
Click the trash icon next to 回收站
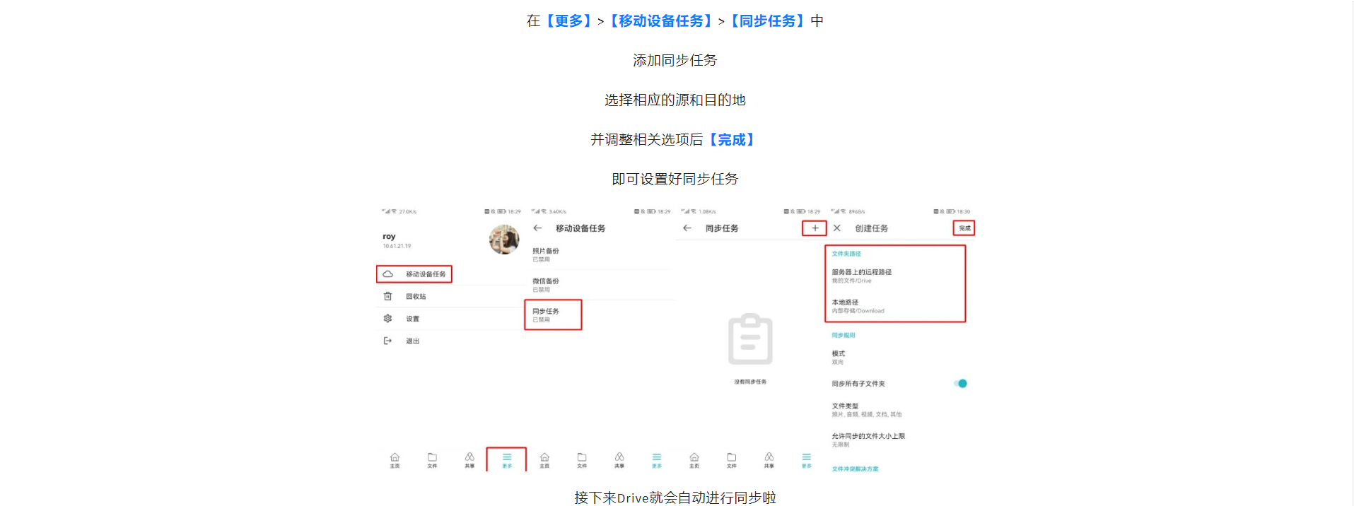387,297
